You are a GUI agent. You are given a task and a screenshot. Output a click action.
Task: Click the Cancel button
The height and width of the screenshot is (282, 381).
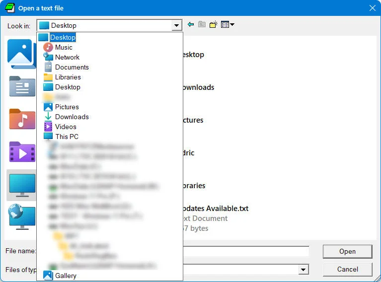point(347,270)
